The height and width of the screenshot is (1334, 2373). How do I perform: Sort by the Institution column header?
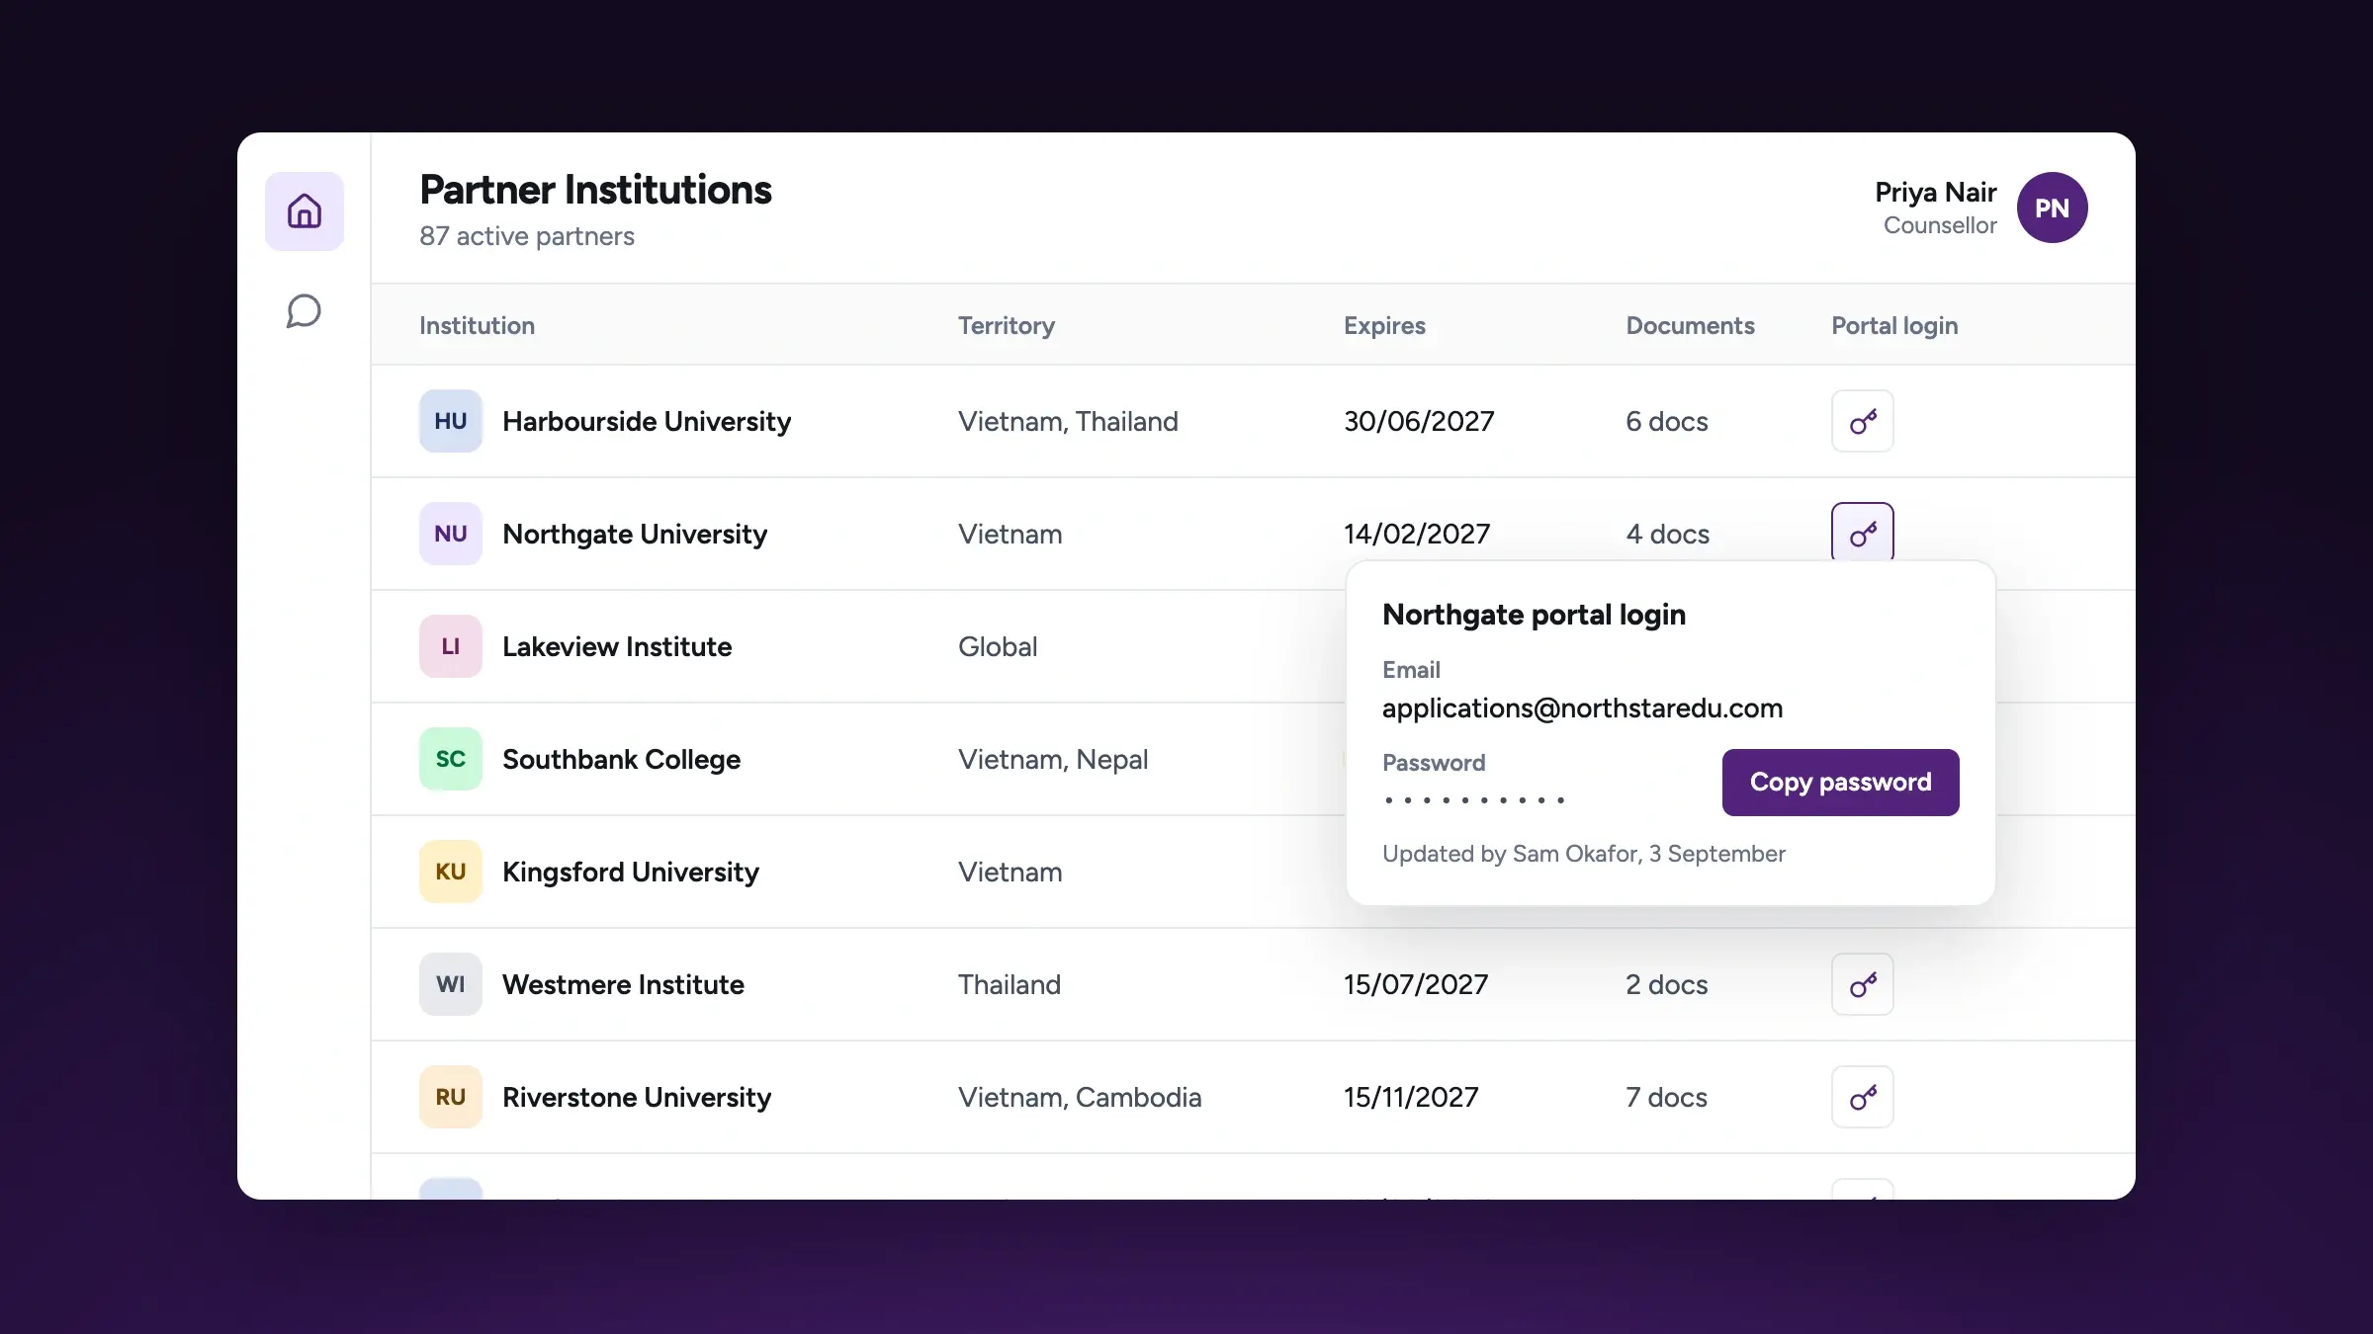[477, 326]
